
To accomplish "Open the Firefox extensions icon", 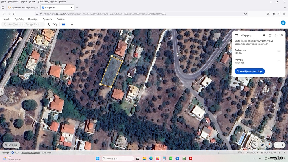I will [279, 14].
